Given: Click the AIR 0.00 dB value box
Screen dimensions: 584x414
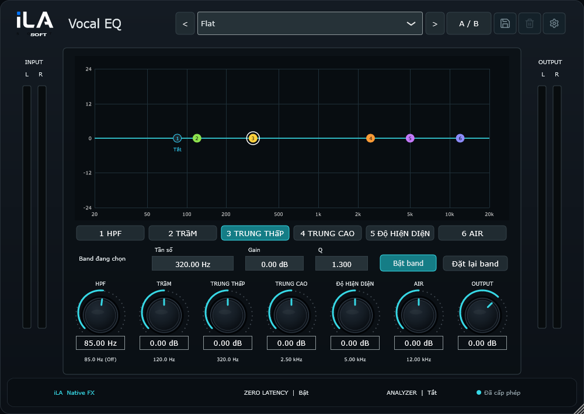Looking at the screenshot, I should coord(419,343).
